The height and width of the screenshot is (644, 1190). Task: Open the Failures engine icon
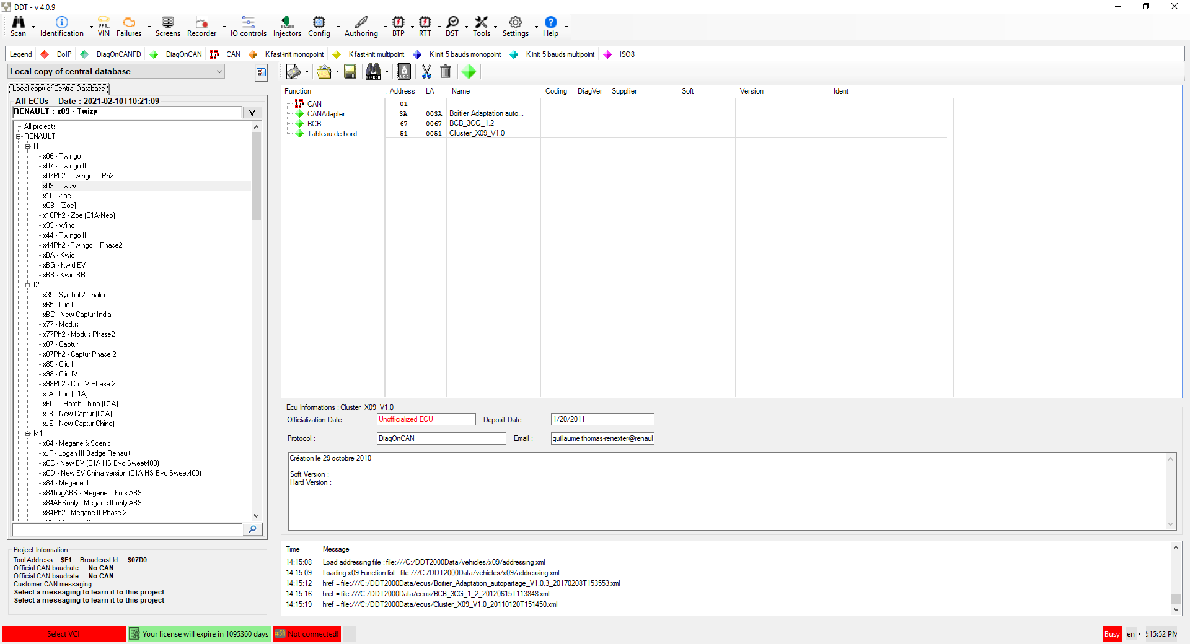click(128, 23)
